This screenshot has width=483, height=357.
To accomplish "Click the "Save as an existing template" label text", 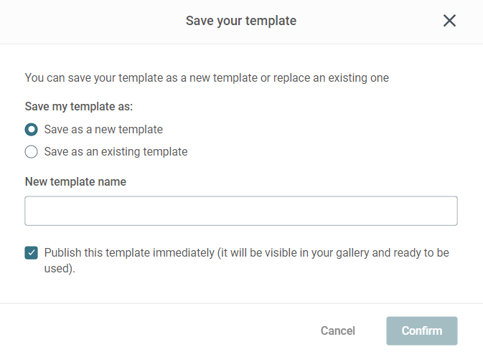I will [116, 152].
